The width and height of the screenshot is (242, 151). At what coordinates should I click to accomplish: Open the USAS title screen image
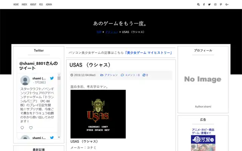tap(98, 114)
